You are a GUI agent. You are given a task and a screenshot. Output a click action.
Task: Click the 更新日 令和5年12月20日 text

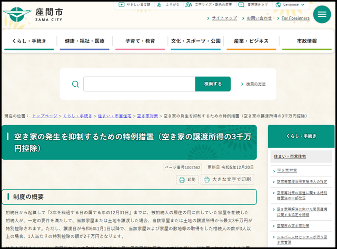coord(231,167)
